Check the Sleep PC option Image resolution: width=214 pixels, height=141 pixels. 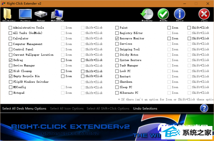click(117, 87)
